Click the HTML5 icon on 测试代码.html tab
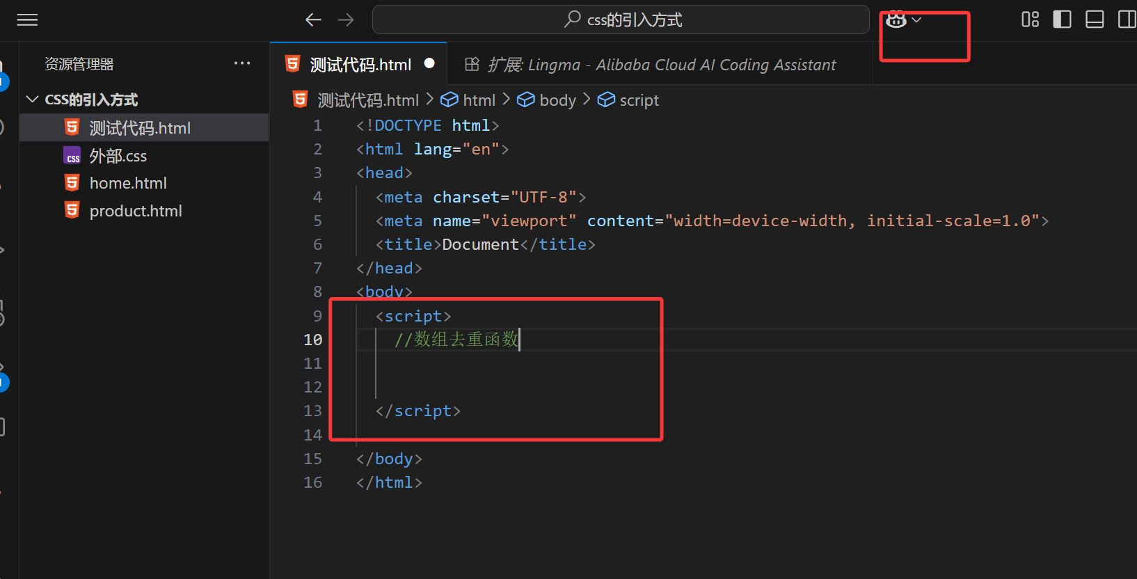 tap(293, 64)
